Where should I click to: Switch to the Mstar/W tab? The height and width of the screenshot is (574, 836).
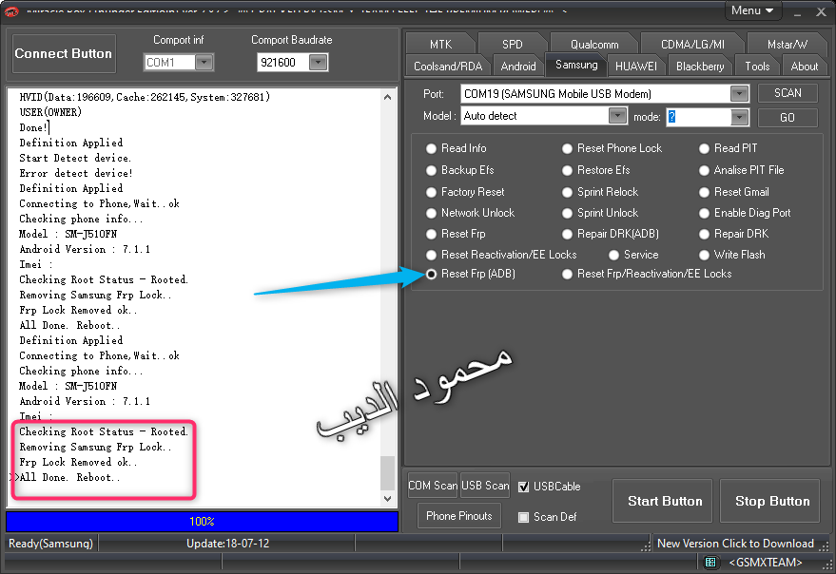pos(787,45)
